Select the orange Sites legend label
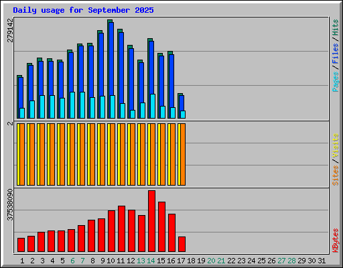The width and height of the screenshot is (343, 268). (335, 176)
